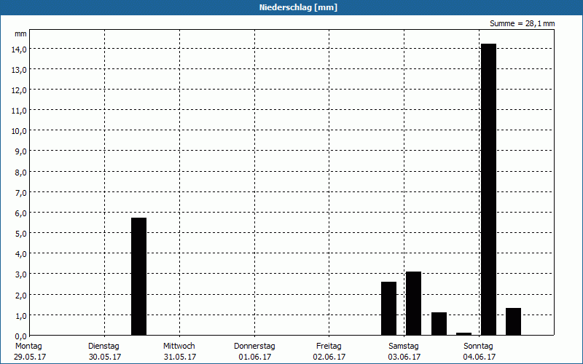This screenshot has width=583, height=364.
Task: Click the 1,0 y-axis value
Action: (x=20, y=316)
